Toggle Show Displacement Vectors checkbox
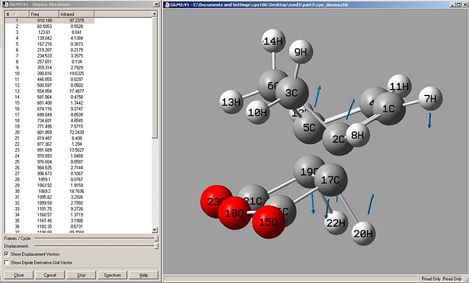Image resolution: width=469 pixels, height=283 pixels. (6, 254)
